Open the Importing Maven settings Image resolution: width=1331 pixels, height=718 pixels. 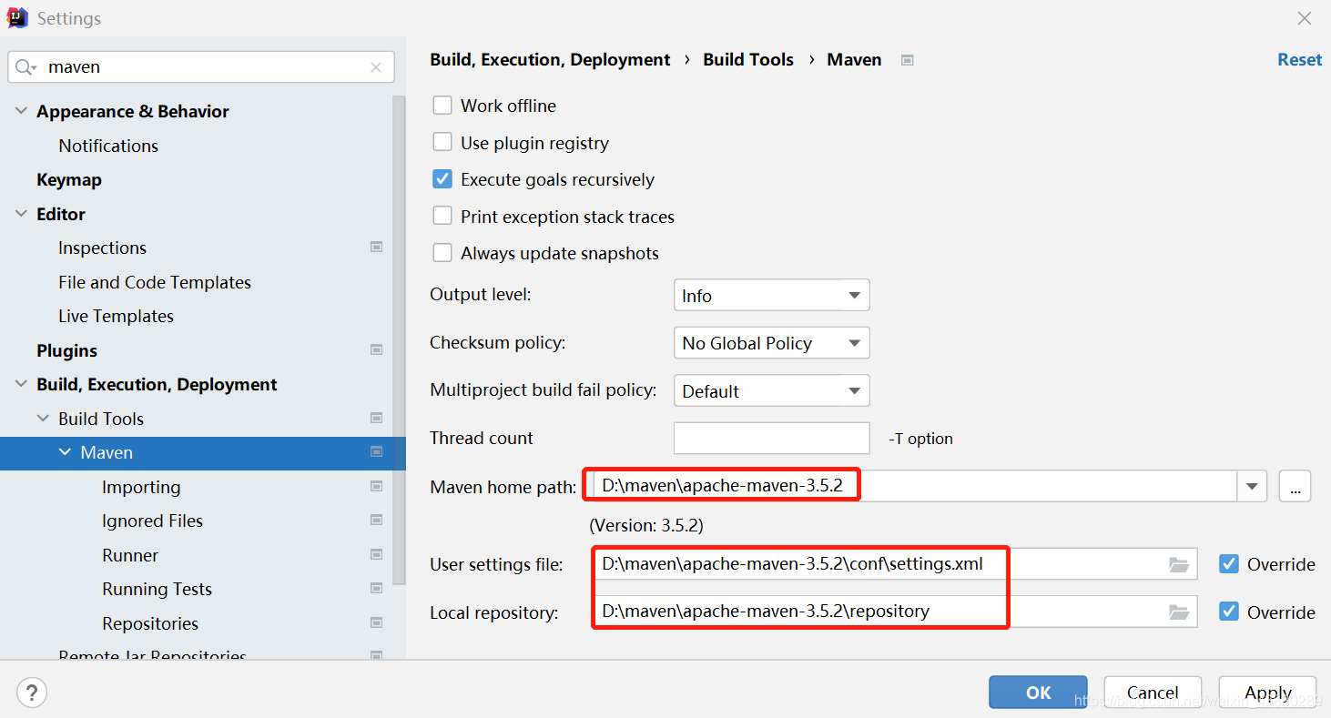(x=141, y=487)
